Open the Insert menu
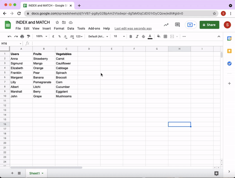Screen dimensions: 235x178 click(47, 29)
